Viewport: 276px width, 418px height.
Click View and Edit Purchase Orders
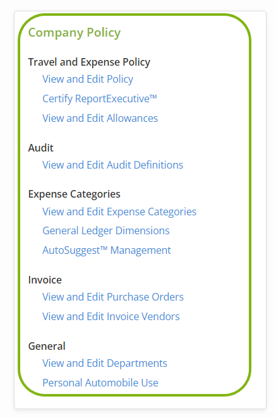point(113,297)
